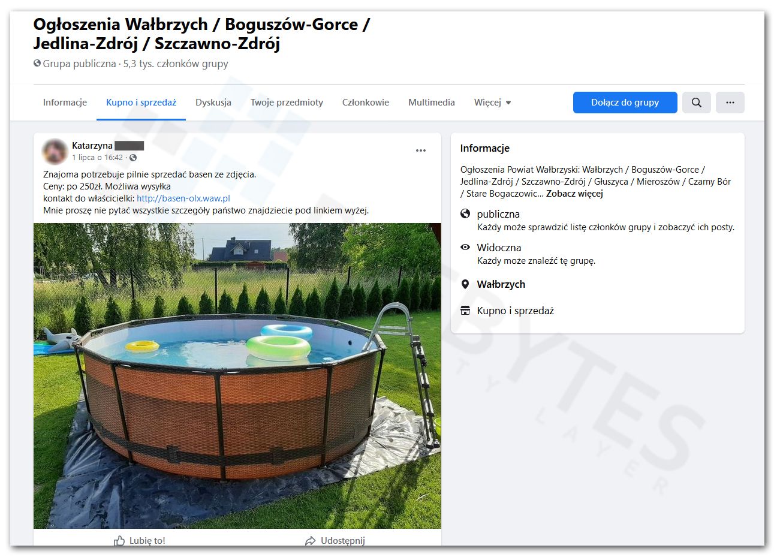The width and height of the screenshot is (774, 557).
Task: Open the post's three-dot options menu
Action: [x=421, y=150]
